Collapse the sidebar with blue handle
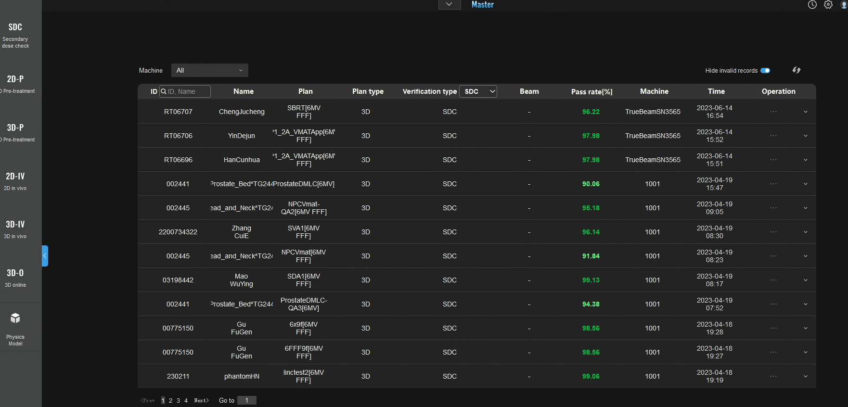Viewport: 848px width, 407px height. pos(45,256)
